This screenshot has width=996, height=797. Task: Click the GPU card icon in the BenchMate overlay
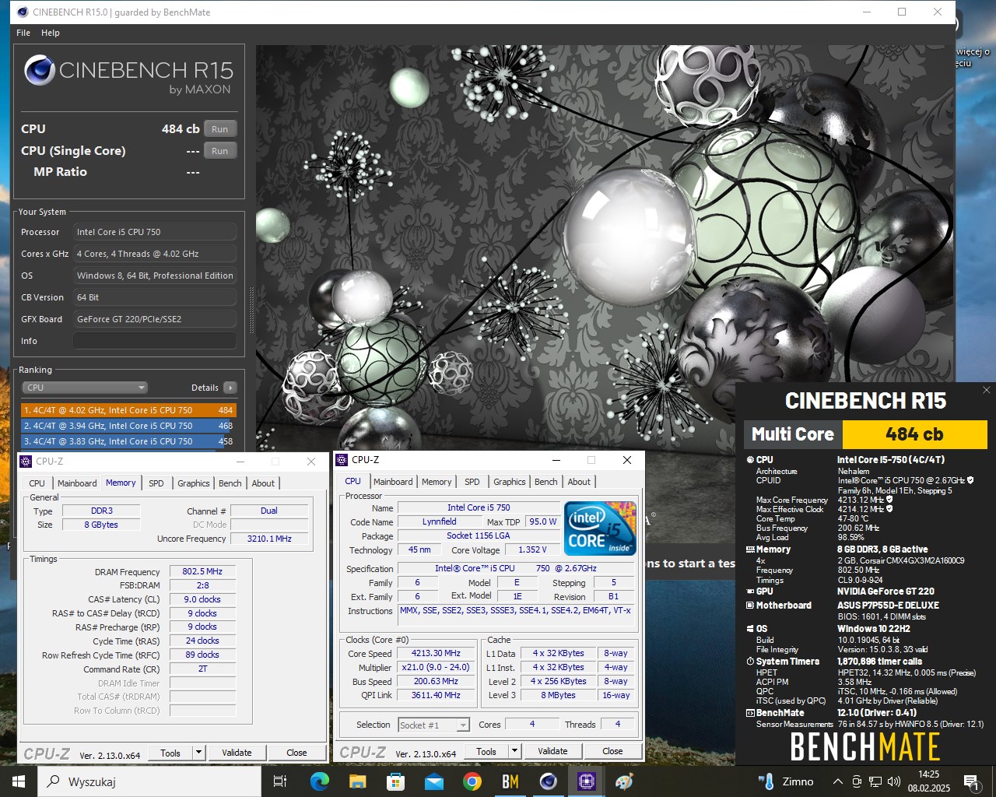click(x=750, y=592)
